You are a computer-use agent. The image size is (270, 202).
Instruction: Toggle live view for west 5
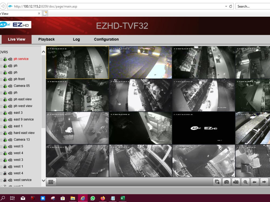click(x=5, y=147)
